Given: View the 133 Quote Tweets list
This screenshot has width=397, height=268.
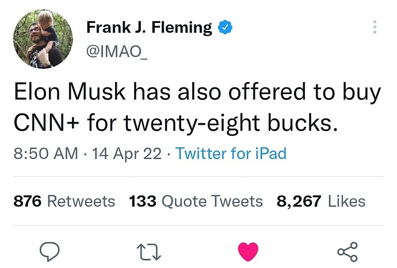Looking at the screenshot, I should click(196, 201).
